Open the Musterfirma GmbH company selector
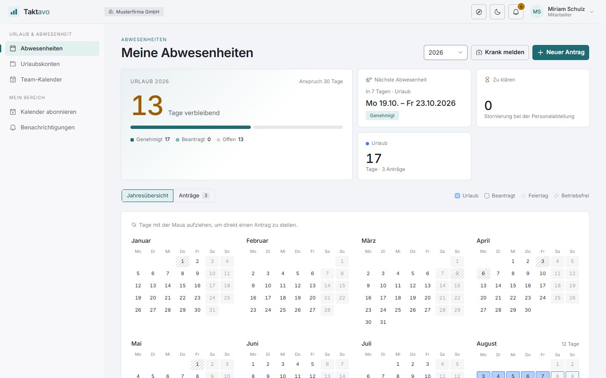This screenshot has width=606, height=378. click(x=134, y=12)
